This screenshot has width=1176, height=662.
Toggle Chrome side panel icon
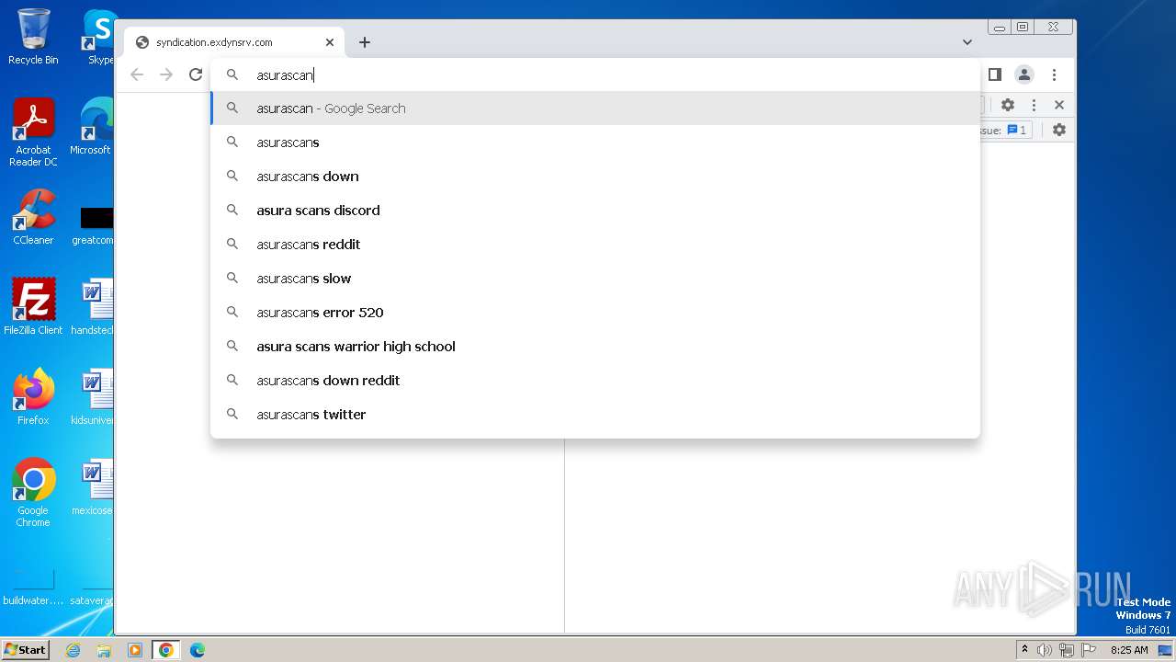pyautogui.click(x=995, y=74)
